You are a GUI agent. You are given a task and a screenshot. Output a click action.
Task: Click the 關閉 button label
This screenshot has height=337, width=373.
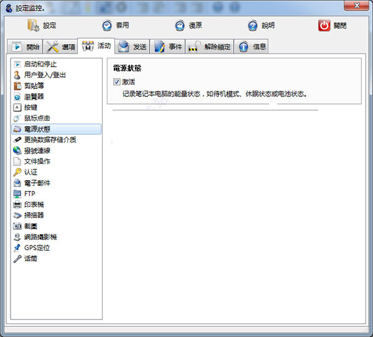[340, 25]
